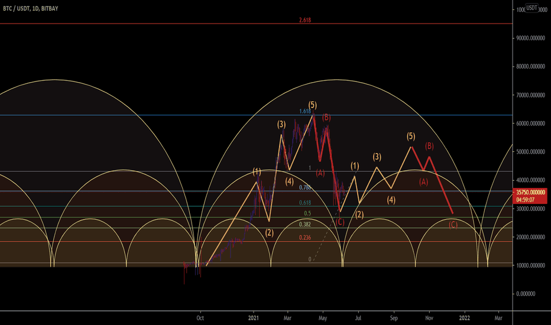Viewport: 551px width, 325px height.
Task: Click the 50000.000000 price axis label
Action: tap(531, 152)
